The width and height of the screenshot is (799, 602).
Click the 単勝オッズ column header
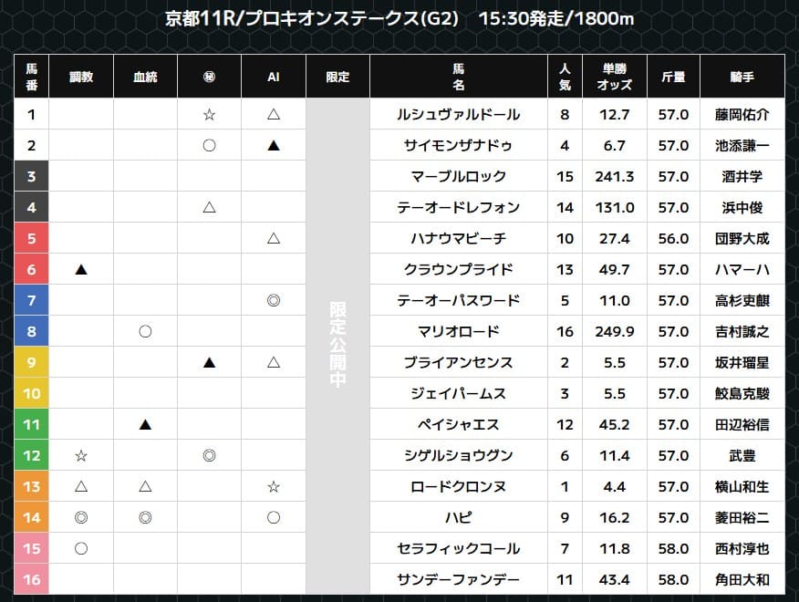tap(615, 77)
